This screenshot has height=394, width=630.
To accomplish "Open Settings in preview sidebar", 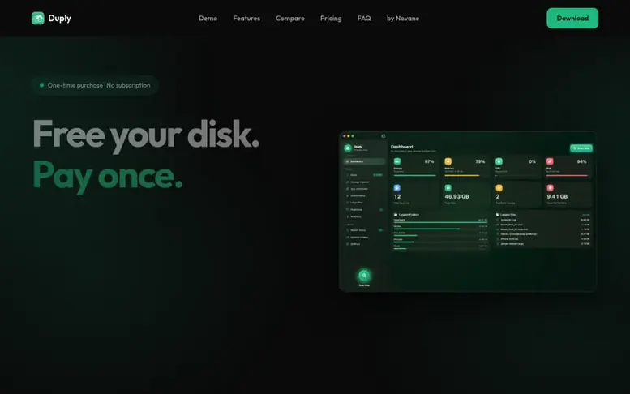I will [x=364, y=244].
